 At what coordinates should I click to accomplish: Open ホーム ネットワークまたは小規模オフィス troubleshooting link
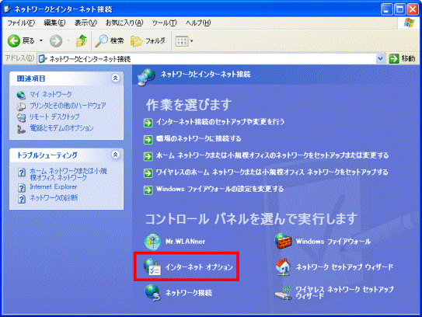click(x=68, y=174)
